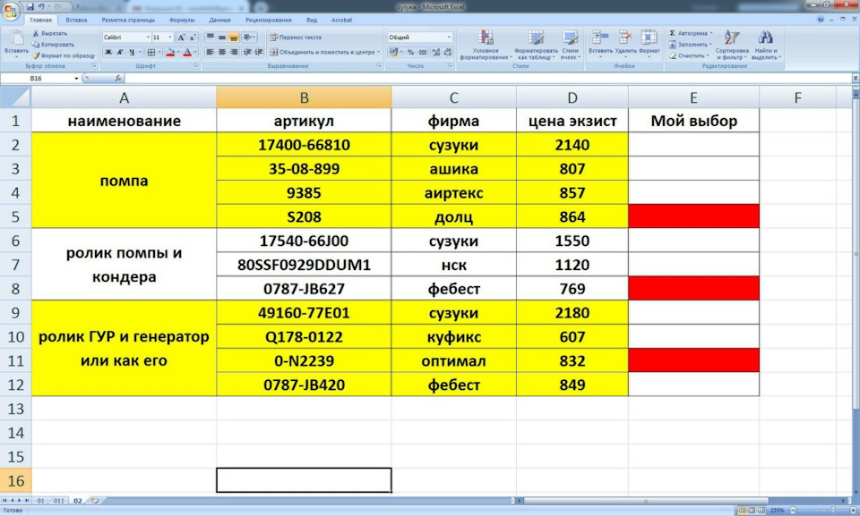The width and height of the screenshot is (860, 516).
Task: Open the Рецензирование ribbon tab
Action: pos(268,20)
